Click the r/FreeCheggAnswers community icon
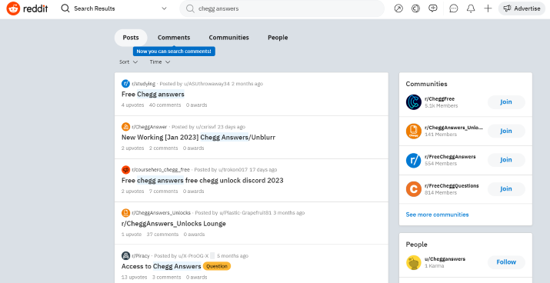 pos(414,160)
